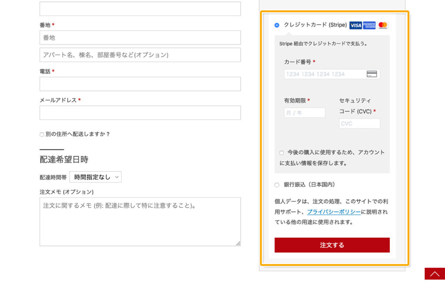Focus the 番地 address input field
The image size is (445, 283).
click(x=140, y=38)
